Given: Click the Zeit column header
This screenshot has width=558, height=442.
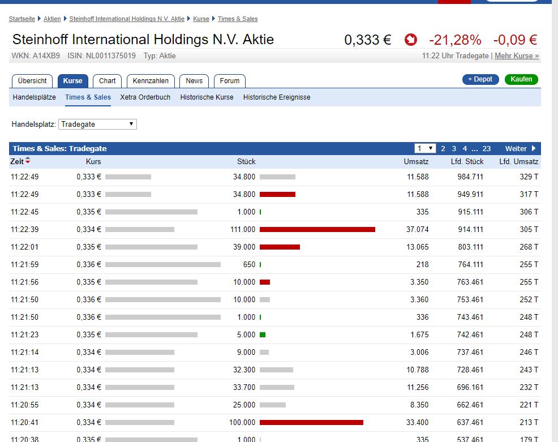Looking at the screenshot, I should click(17, 161).
